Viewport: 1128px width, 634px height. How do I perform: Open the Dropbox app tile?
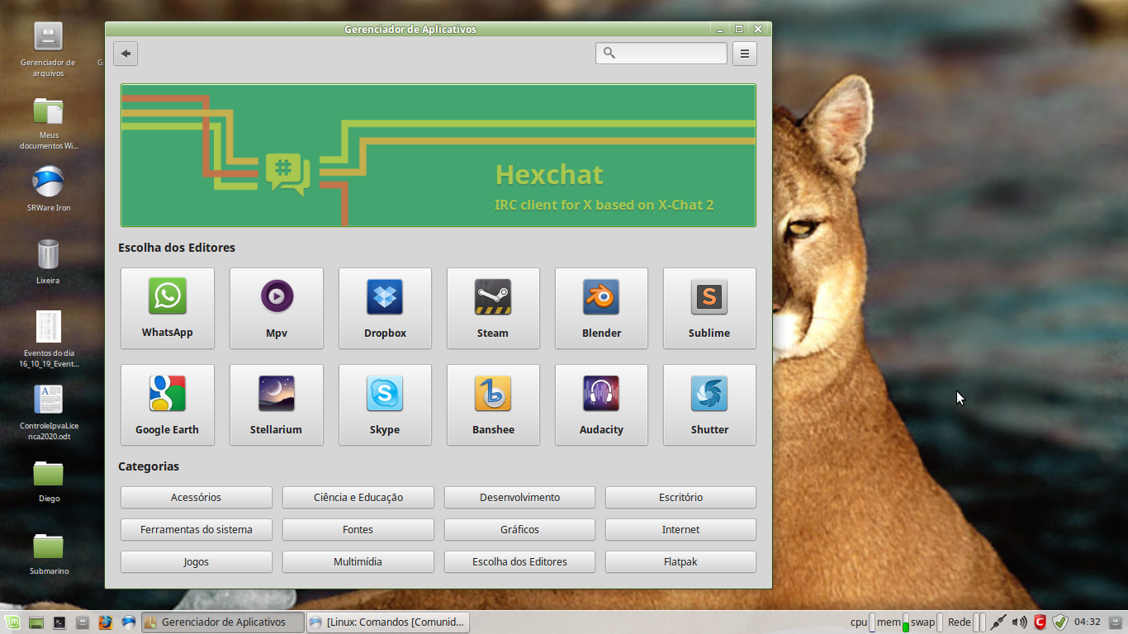pyautogui.click(x=385, y=308)
